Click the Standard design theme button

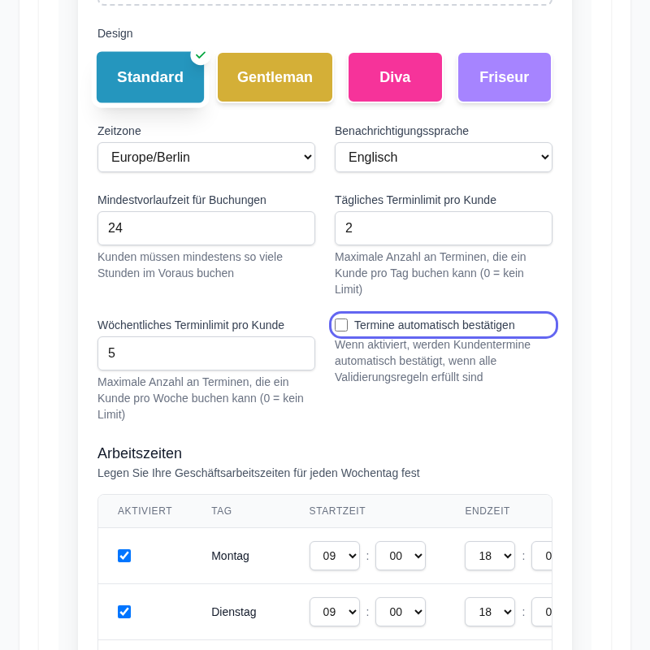149,77
